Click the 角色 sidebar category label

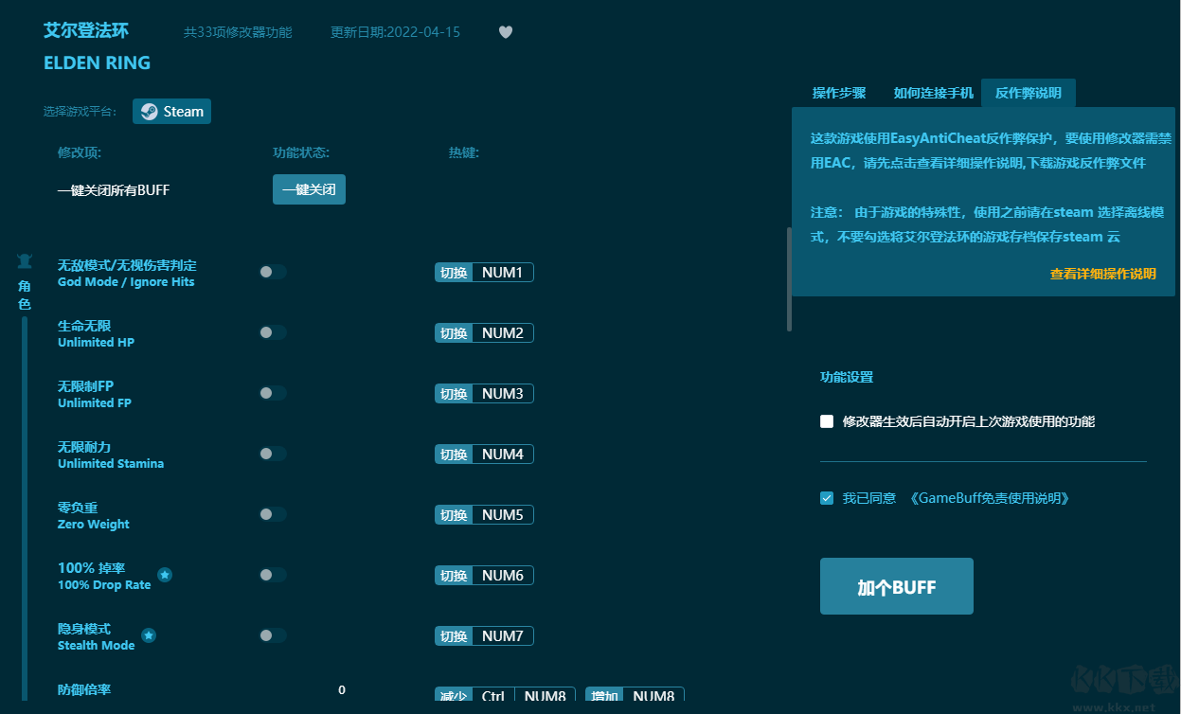(25, 295)
